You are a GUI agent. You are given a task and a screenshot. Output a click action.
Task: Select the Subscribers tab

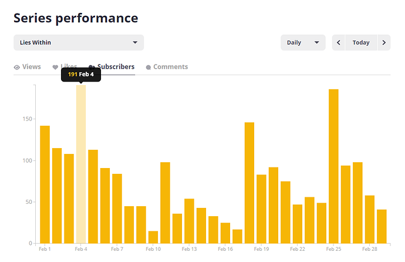116,67
